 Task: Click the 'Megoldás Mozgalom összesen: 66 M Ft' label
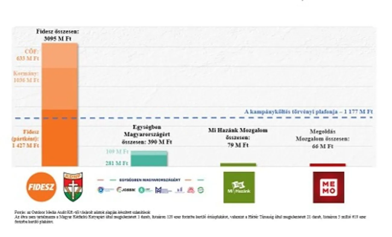(322, 139)
